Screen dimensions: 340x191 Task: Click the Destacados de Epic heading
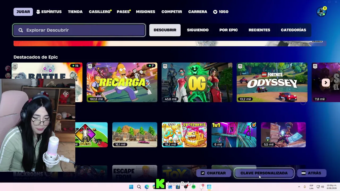click(36, 57)
